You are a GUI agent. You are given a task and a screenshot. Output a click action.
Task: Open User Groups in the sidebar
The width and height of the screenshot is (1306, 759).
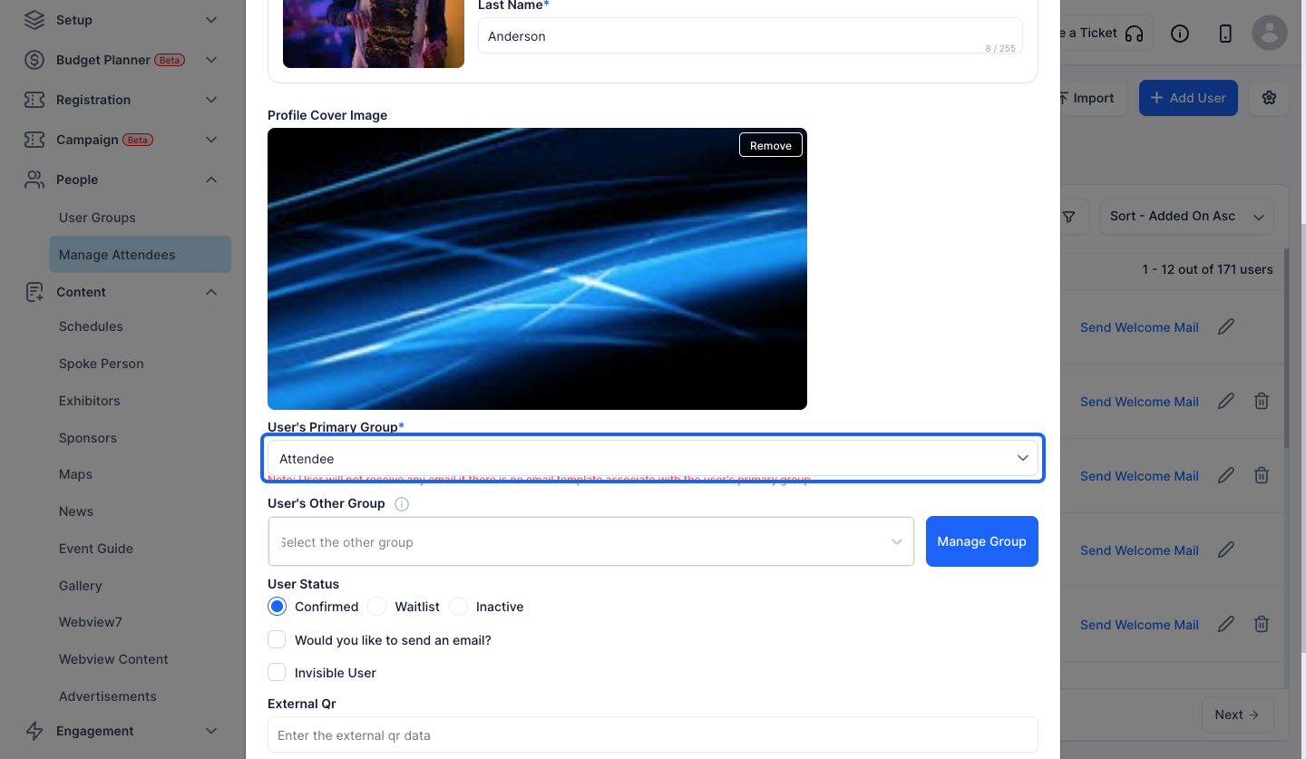click(x=97, y=218)
